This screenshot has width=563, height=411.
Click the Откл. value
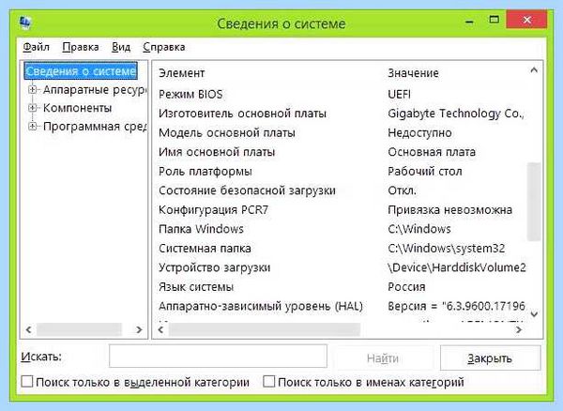(403, 190)
